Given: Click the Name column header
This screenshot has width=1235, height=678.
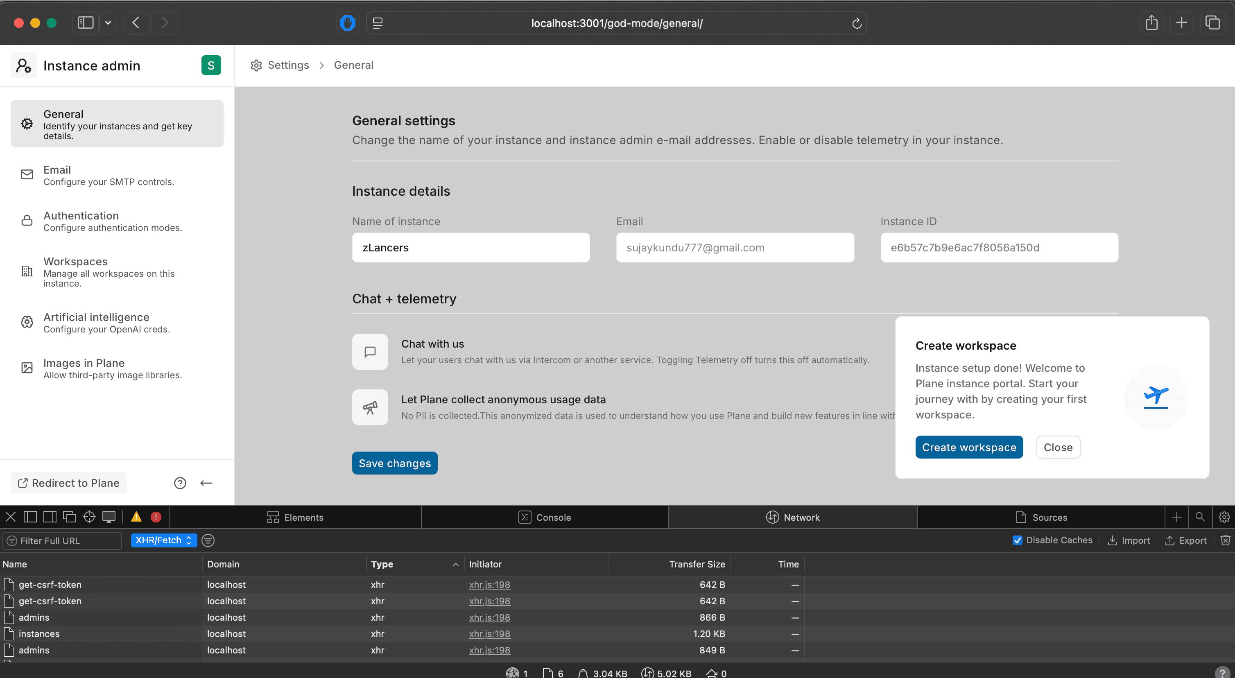Looking at the screenshot, I should coord(101,564).
